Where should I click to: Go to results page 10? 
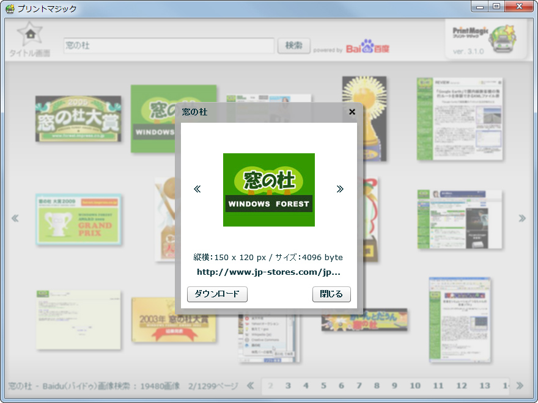(x=415, y=386)
